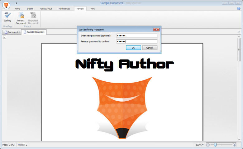The width and height of the screenshot is (243, 149).
Task: Switch to the References tab
Action: pos(64,9)
